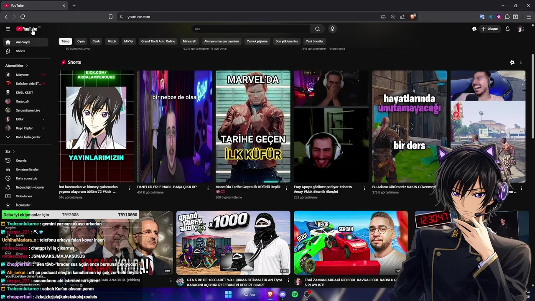
Task: Reload the YouTube page
Action: coord(23,17)
